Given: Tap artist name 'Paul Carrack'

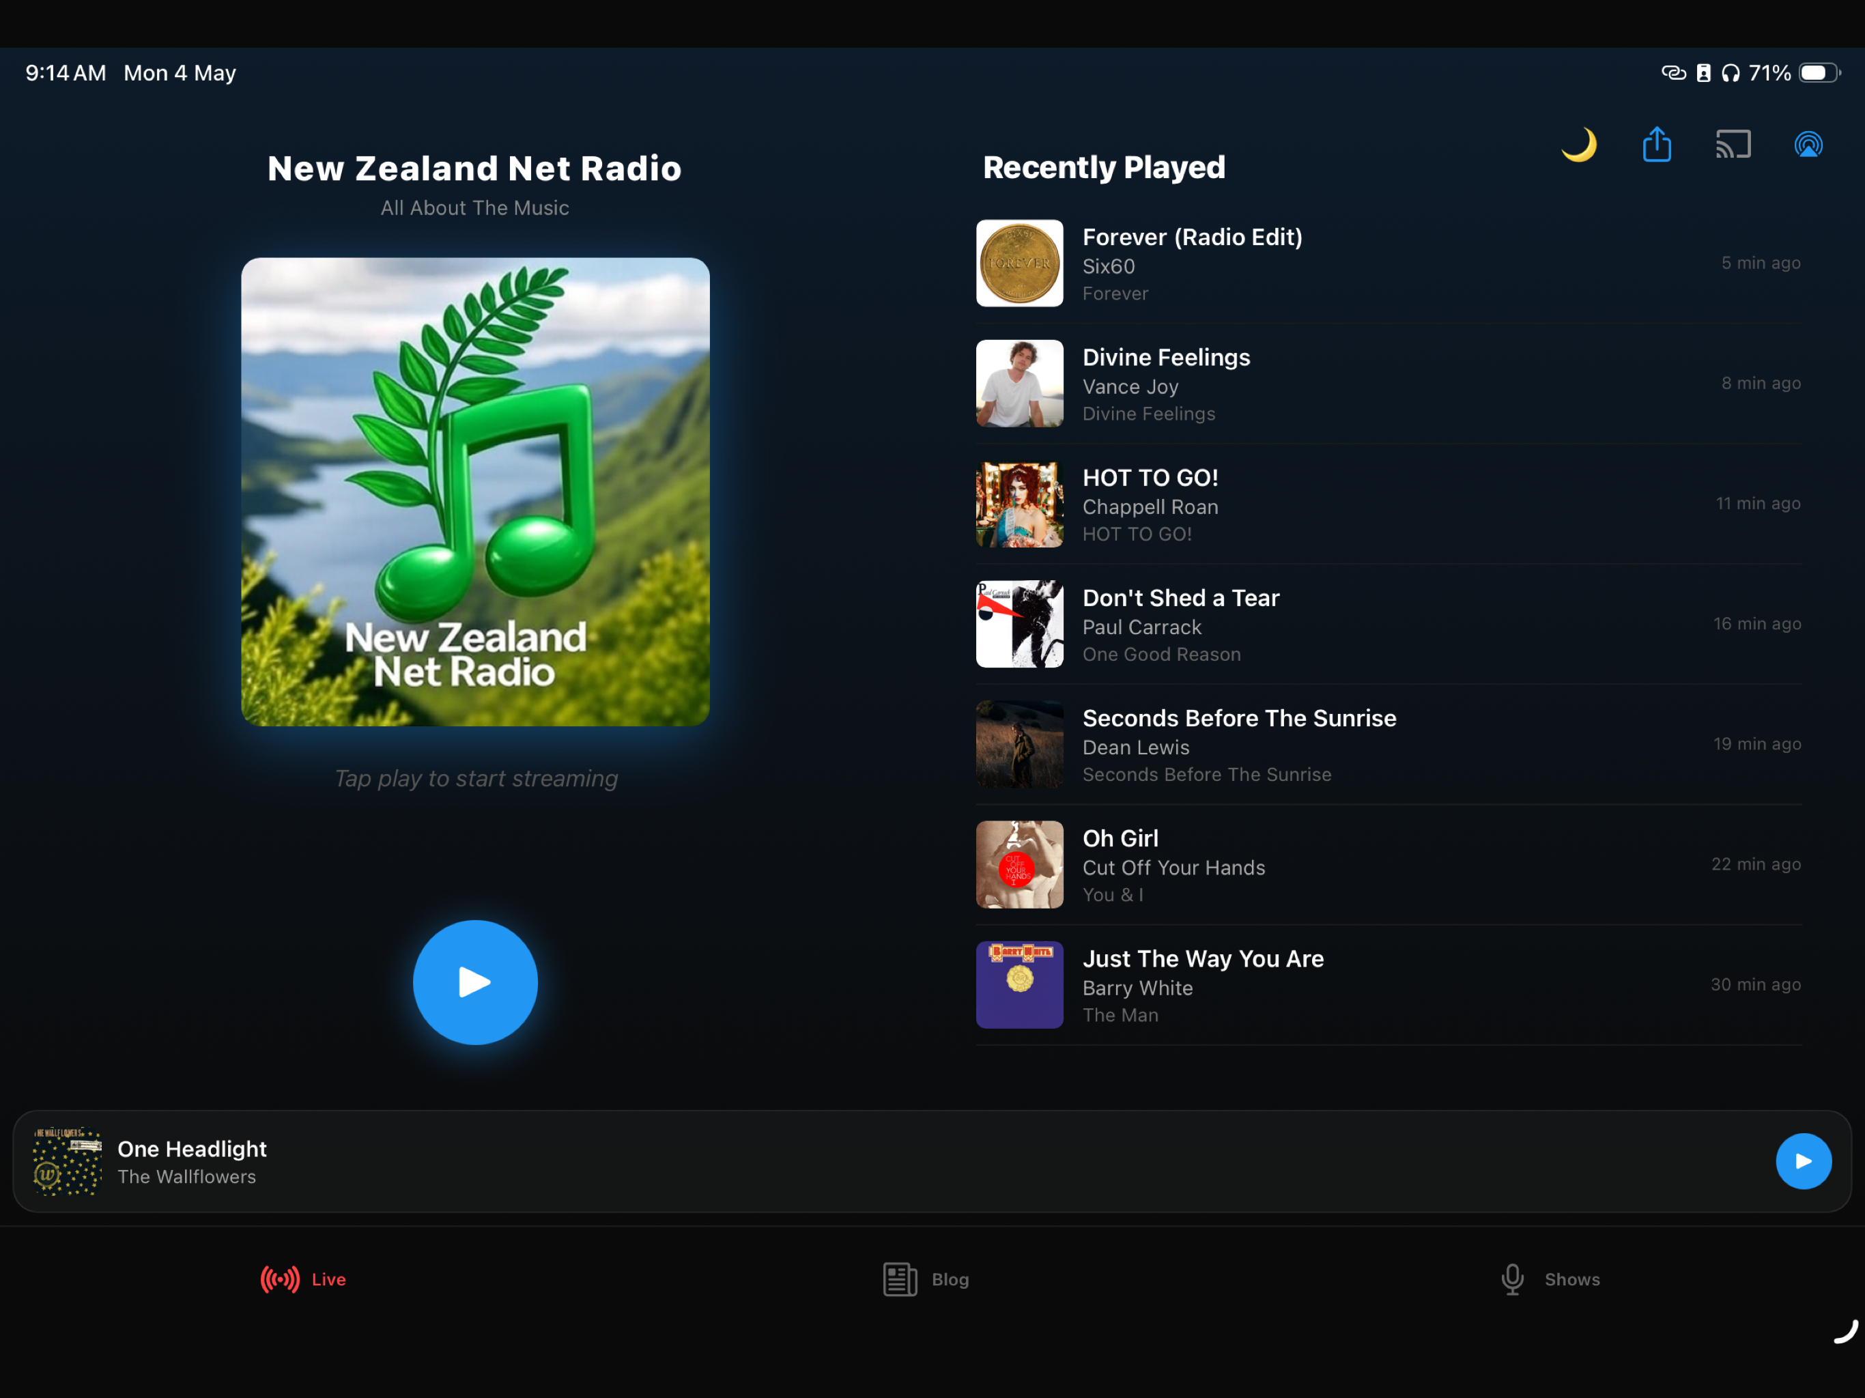Looking at the screenshot, I should [x=1141, y=627].
